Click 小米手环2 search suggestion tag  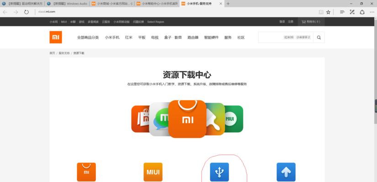(x=303, y=37)
